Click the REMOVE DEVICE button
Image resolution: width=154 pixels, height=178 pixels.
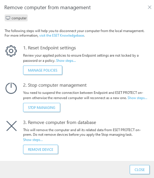[41, 150]
